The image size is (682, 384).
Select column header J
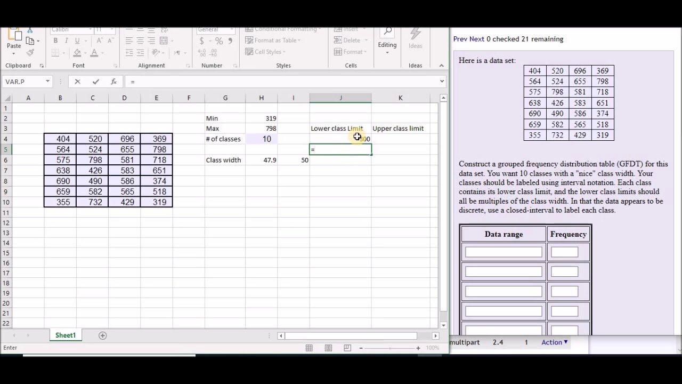340,98
